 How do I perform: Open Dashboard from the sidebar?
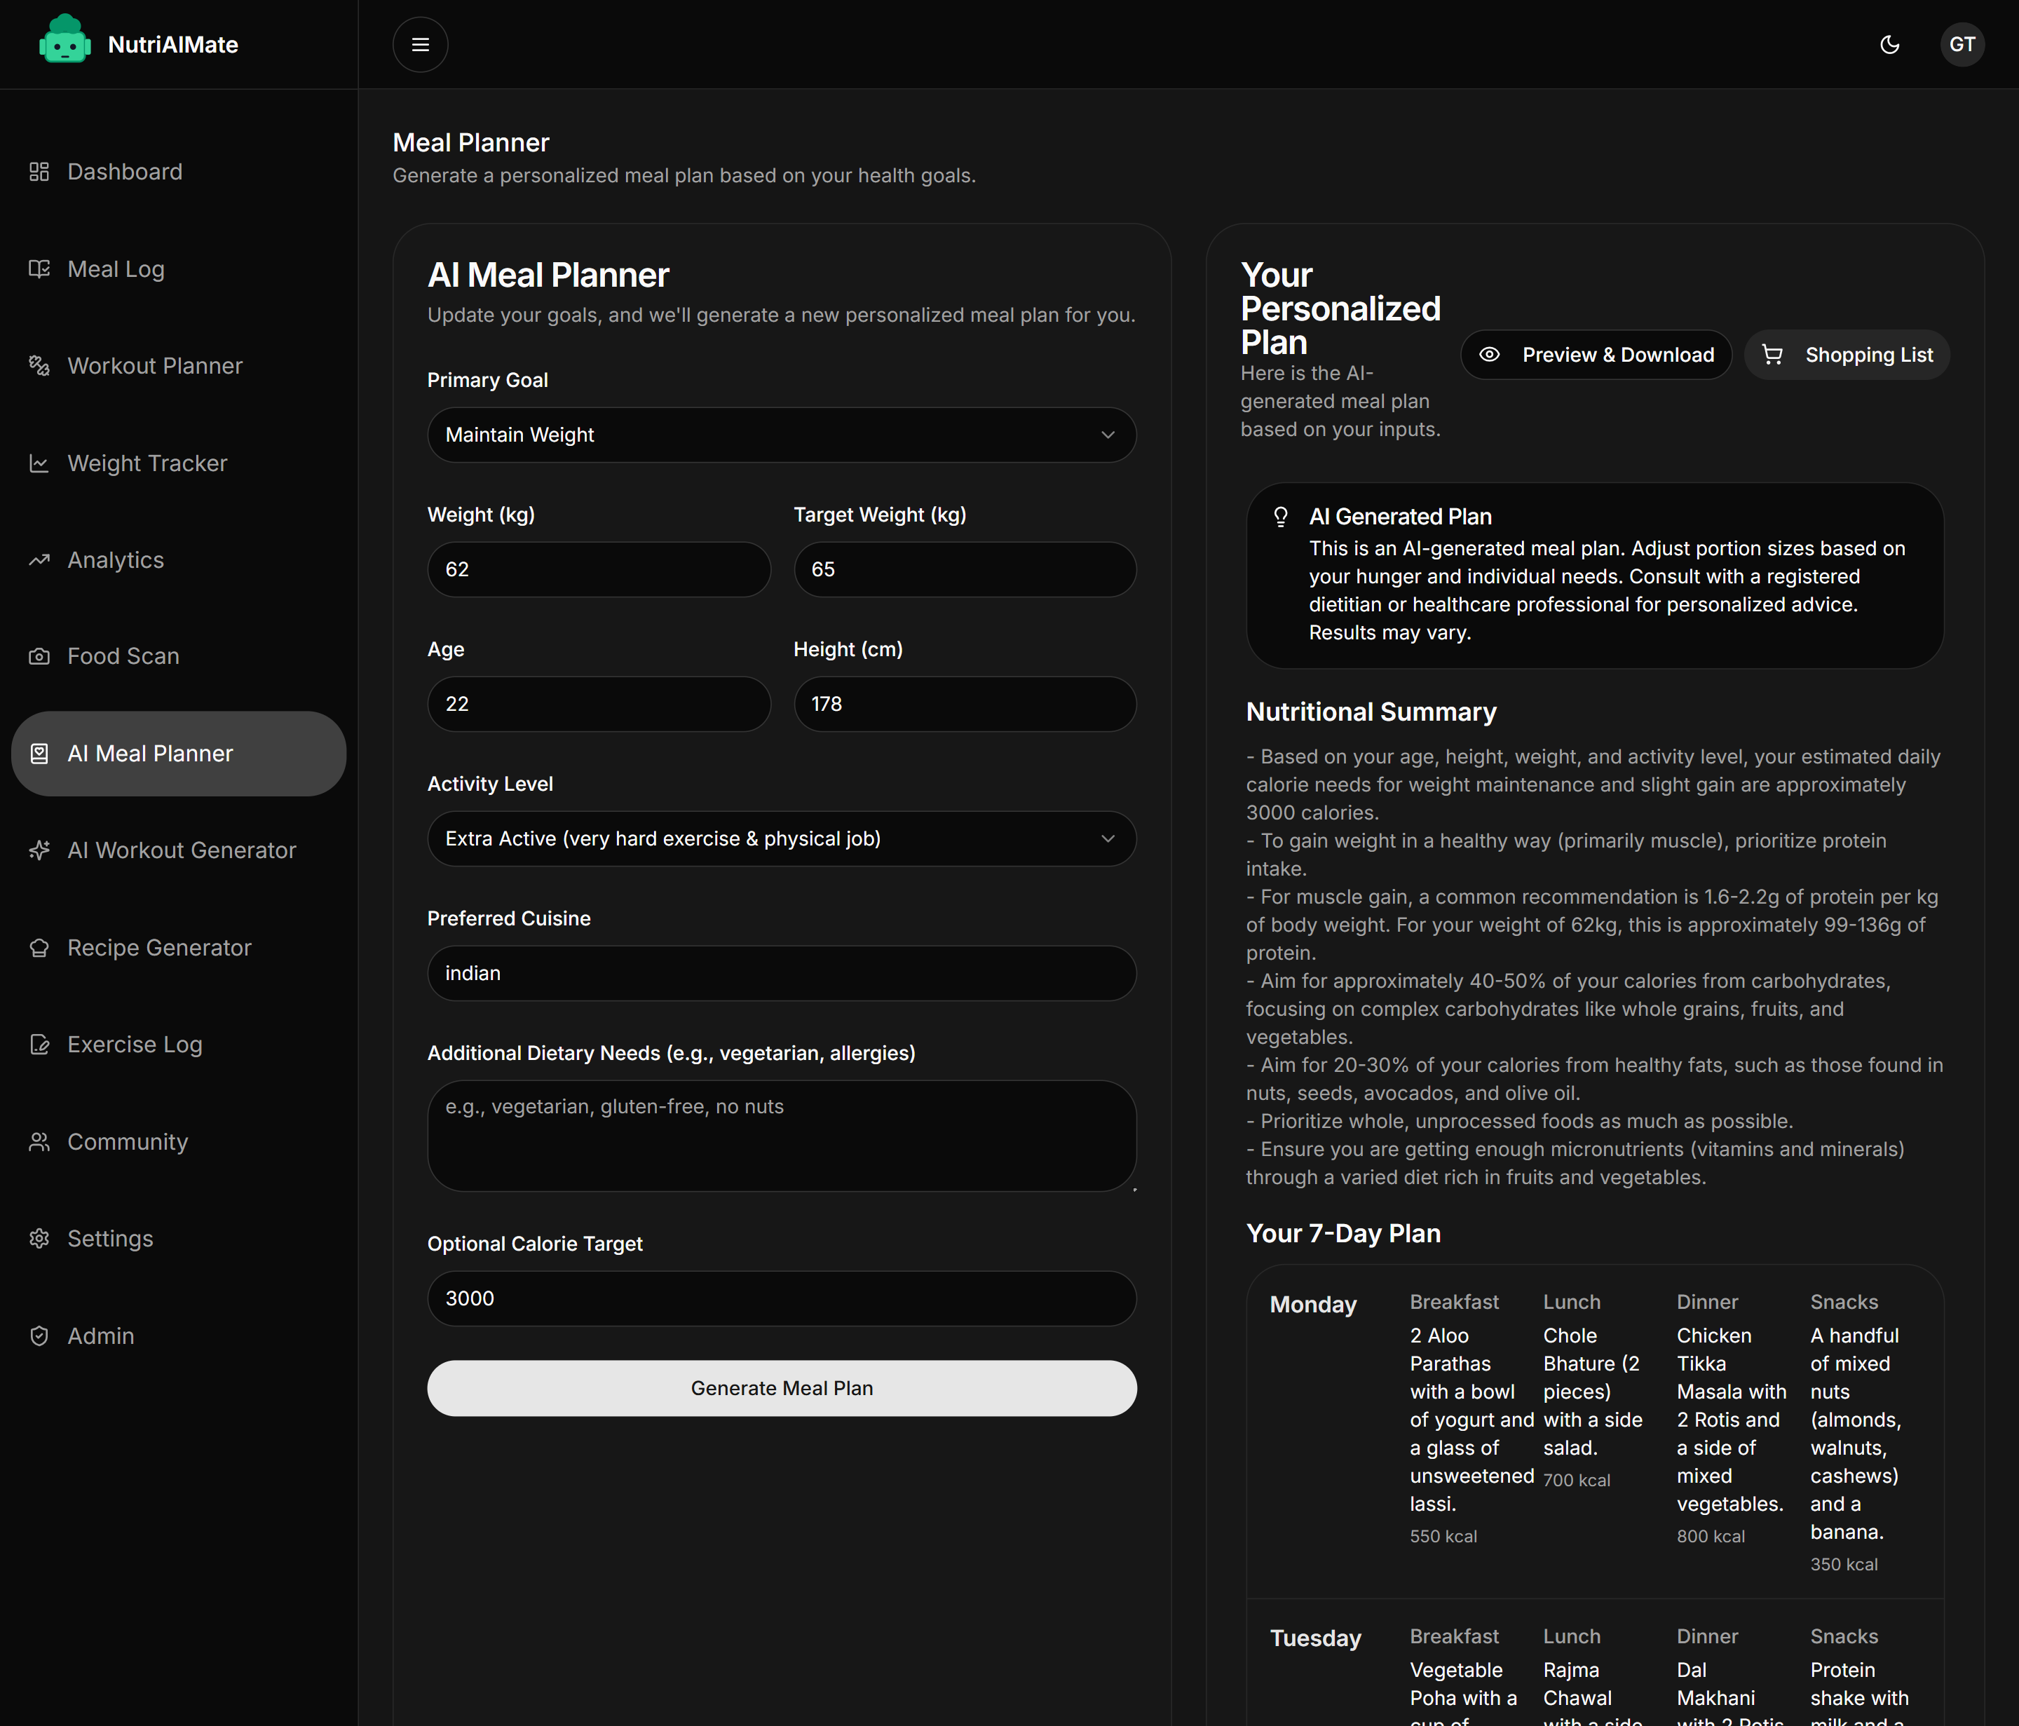pyautogui.click(x=124, y=172)
